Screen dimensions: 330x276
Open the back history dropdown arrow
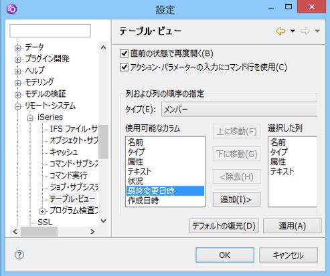pyautogui.click(x=293, y=31)
